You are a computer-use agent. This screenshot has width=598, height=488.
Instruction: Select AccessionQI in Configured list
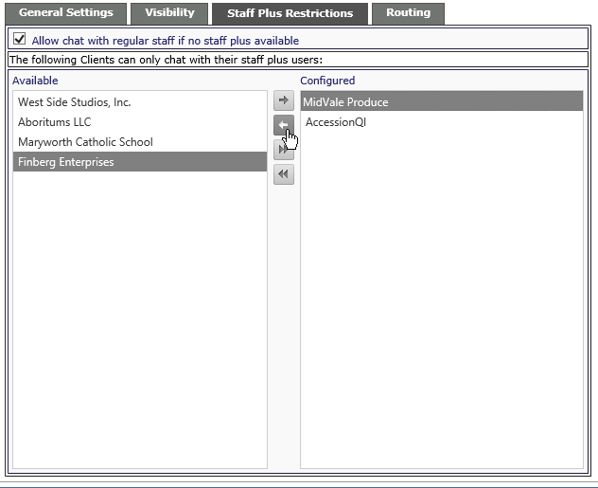point(442,122)
